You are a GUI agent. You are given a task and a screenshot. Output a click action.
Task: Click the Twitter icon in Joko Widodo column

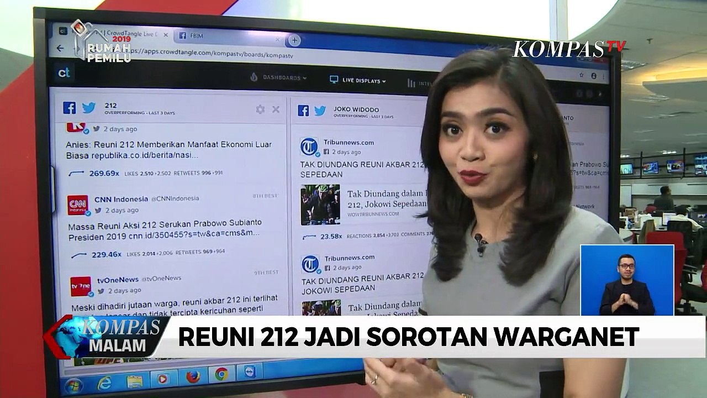tap(320, 111)
